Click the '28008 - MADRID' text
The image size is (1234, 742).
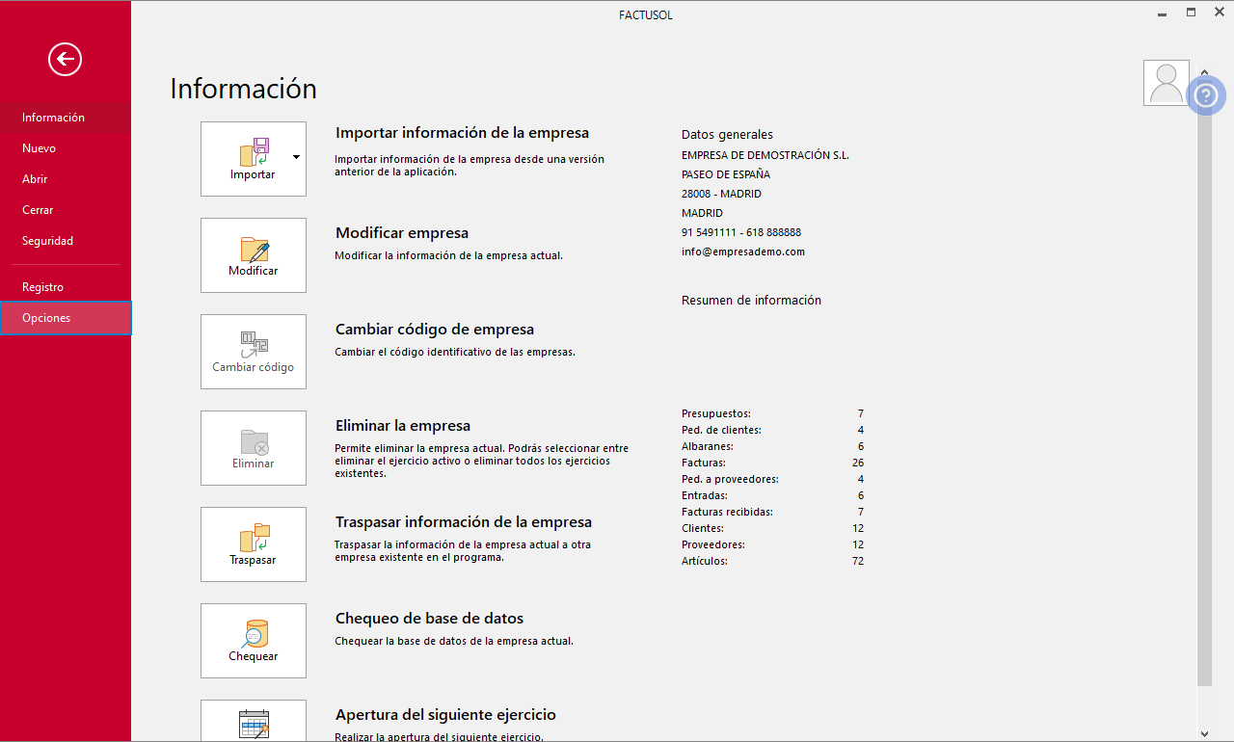721,194
